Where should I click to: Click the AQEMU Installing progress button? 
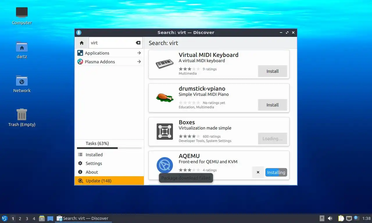click(276, 172)
